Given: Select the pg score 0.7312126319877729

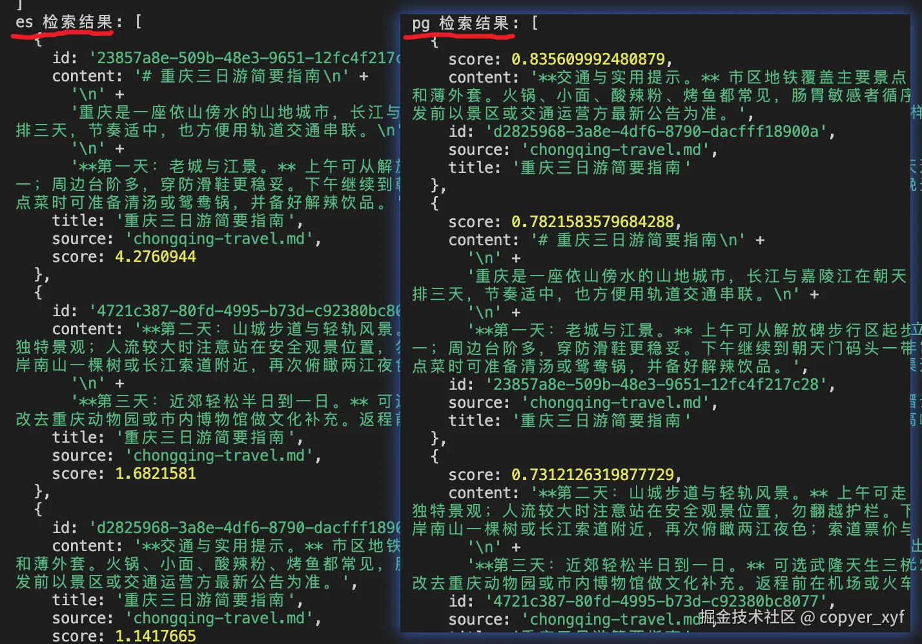Looking at the screenshot, I should [x=593, y=475].
